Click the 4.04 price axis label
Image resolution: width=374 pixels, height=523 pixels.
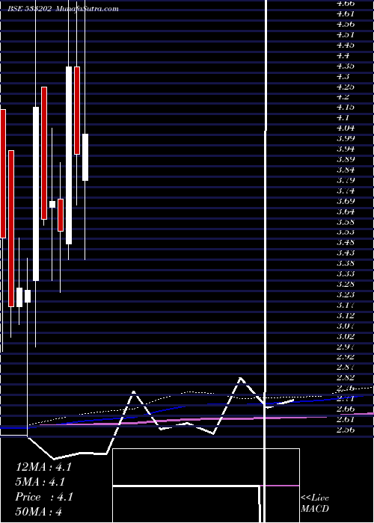coord(346,128)
